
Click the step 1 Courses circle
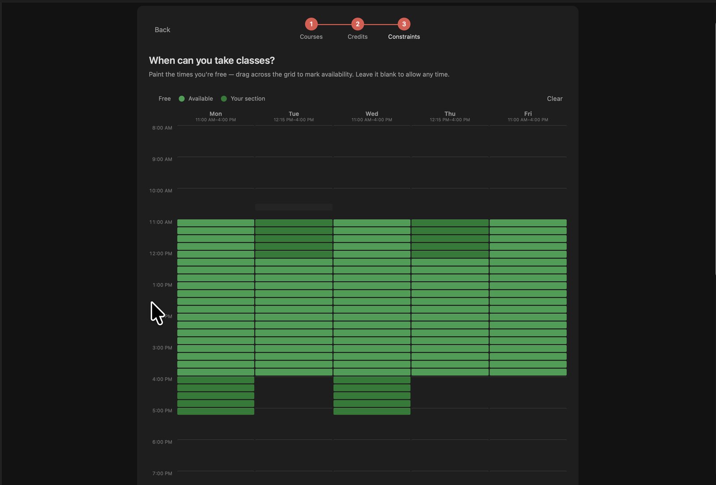tap(311, 24)
